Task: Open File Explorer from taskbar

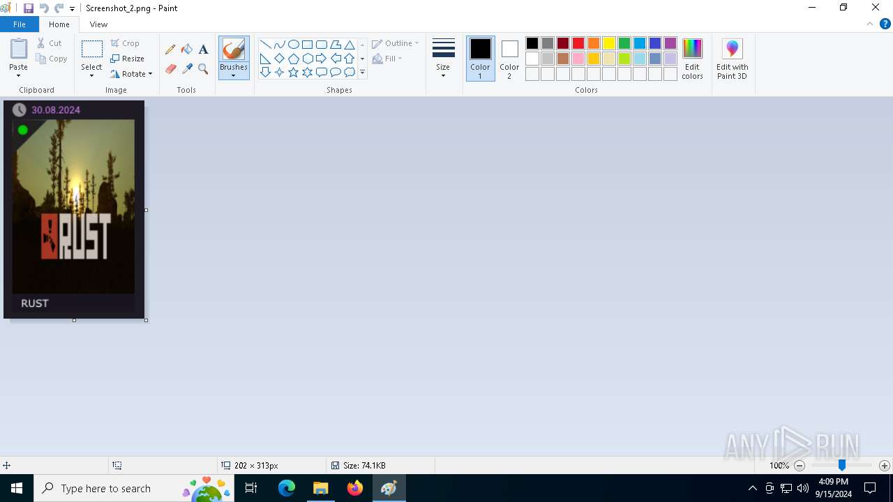Action: (x=321, y=488)
